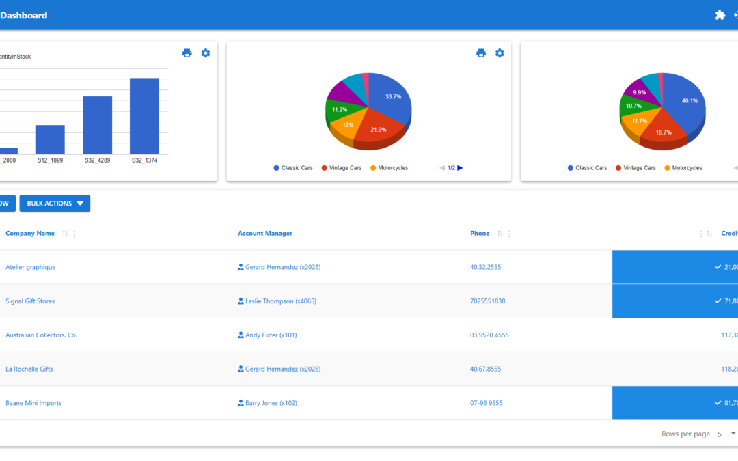Screen dimensions: 738x461
Task: Sort by Phone column arrows
Action: coord(500,234)
